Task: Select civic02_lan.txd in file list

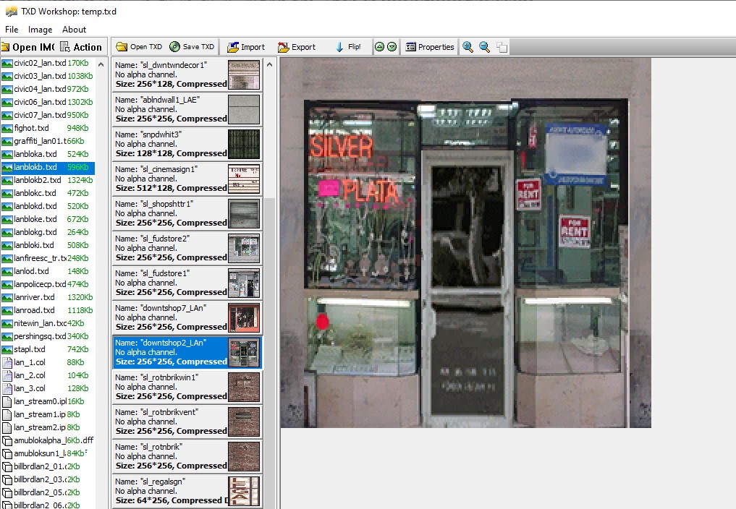Action: 48,63
